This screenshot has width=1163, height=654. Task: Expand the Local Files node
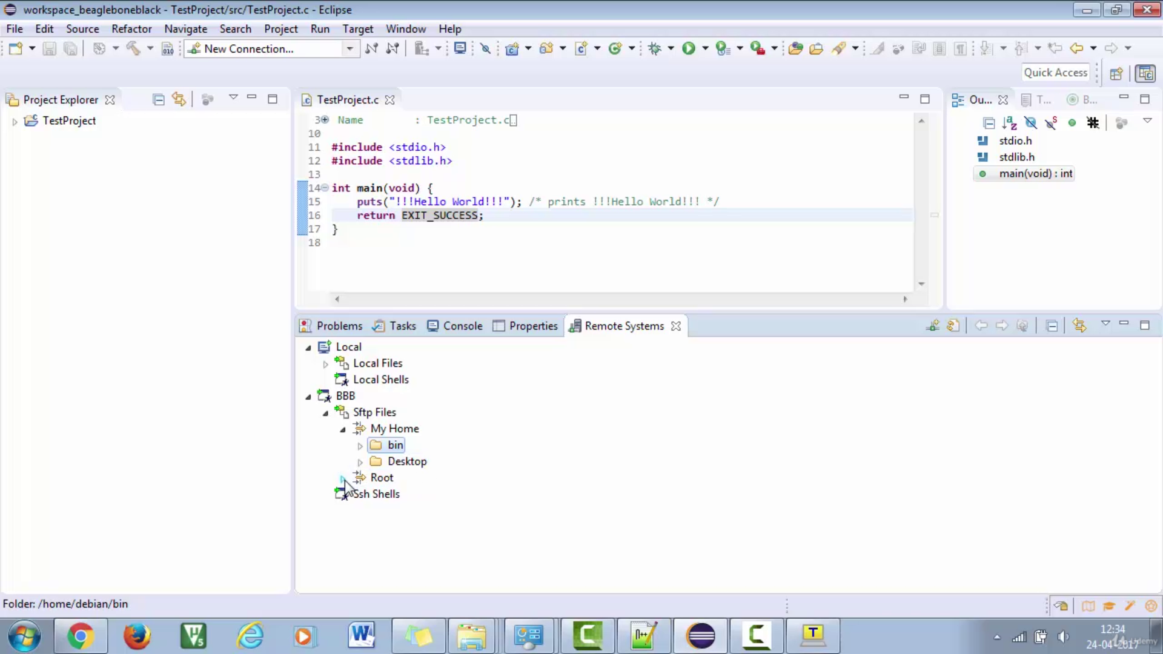coord(325,364)
